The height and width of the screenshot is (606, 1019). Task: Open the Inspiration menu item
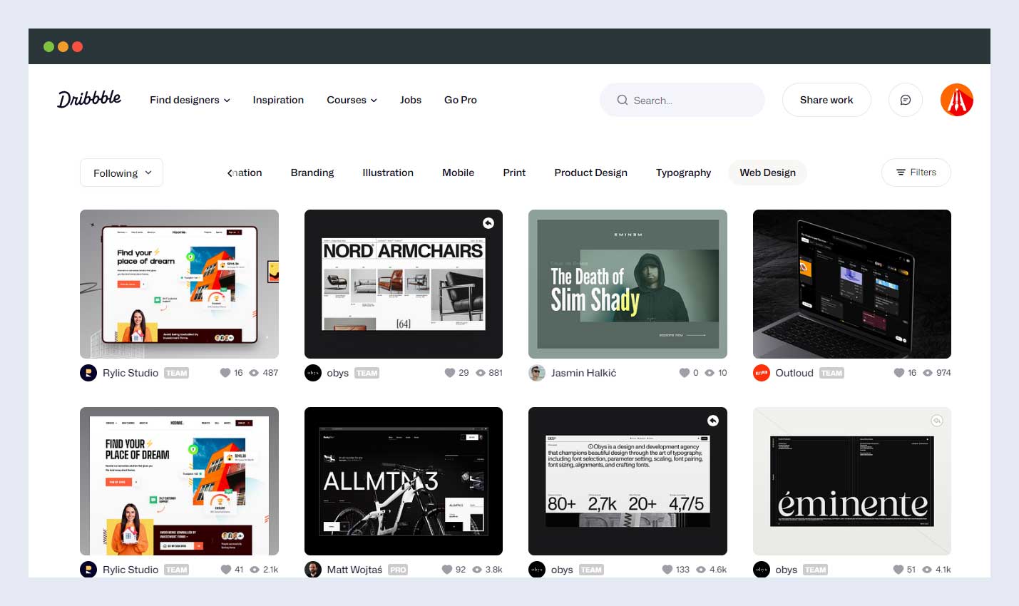278,100
